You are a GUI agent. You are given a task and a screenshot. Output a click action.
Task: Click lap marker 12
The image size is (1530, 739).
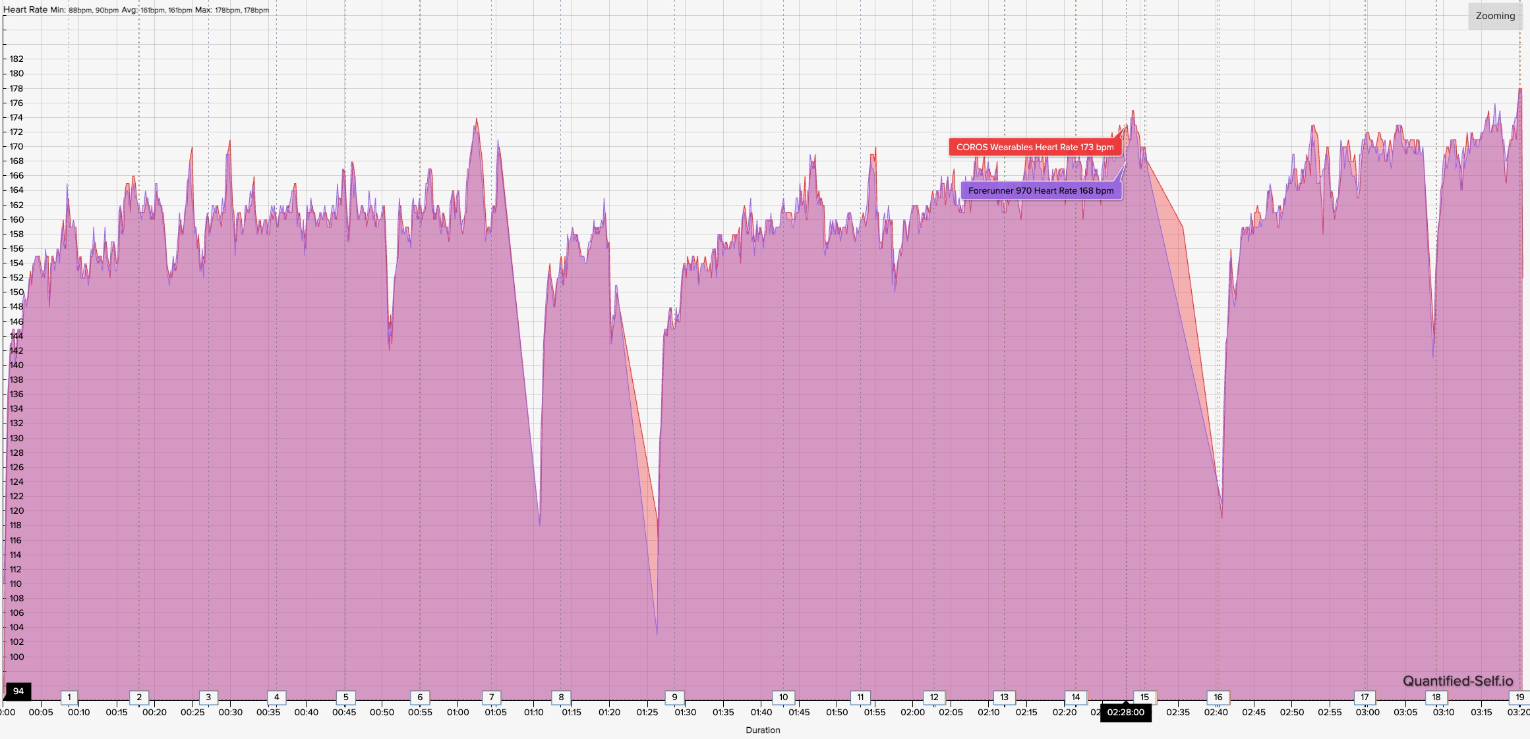(934, 697)
